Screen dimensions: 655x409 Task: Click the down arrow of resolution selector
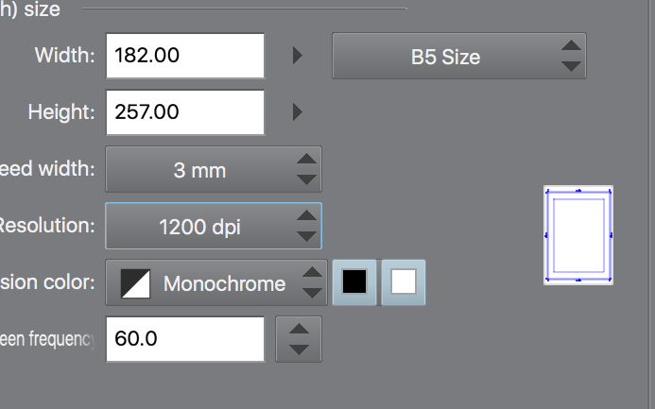click(x=306, y=237)
